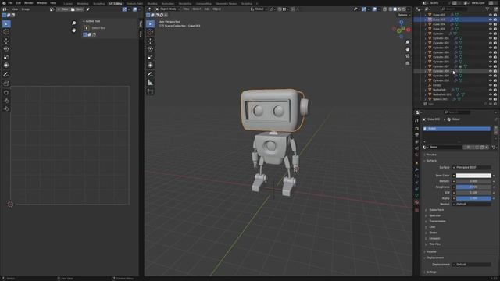Select the Move tool in the UV editor
This screenshot has height=281, width=500.
tap(6, 41)
